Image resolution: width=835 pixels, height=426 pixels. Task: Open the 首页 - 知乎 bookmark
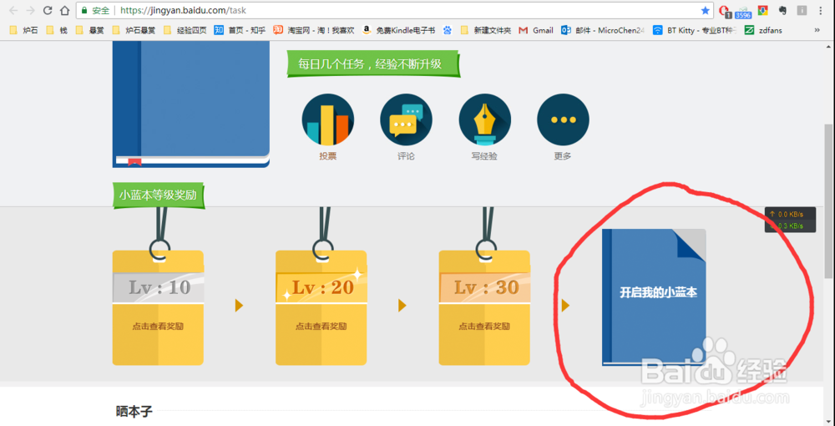pos(240,30)
